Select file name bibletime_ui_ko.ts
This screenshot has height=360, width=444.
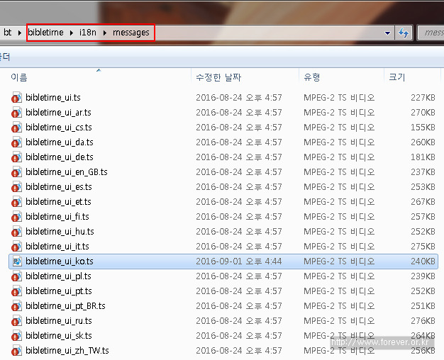click(x=60, y=261)
